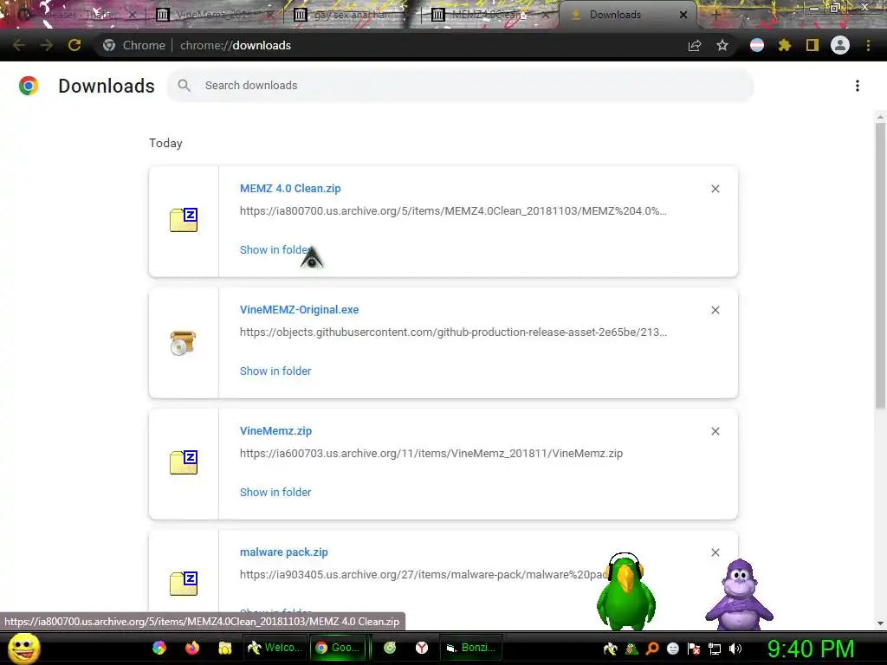Viewport: 887px width, 665px height.
Task: Open the Extensions puzzle menu
Action: tap(785, 45)
